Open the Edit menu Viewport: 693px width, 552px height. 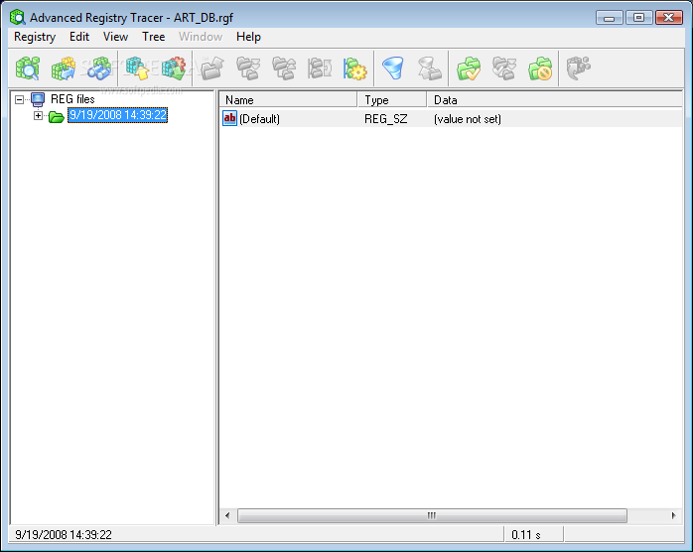click(79, 37)
